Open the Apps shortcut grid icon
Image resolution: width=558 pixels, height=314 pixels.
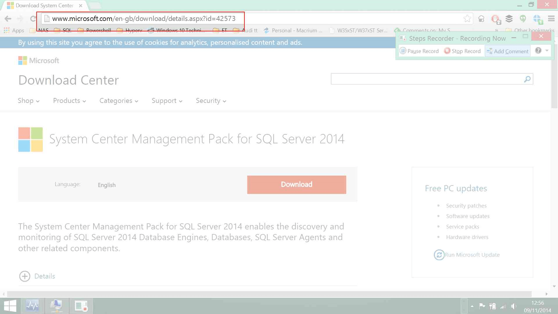pos(7,30)
